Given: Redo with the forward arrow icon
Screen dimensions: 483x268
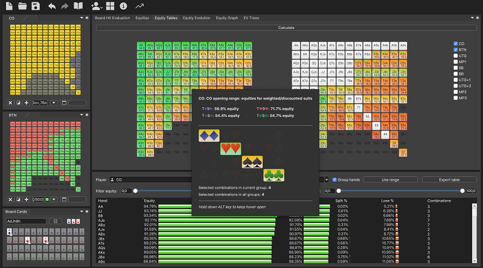Looking at the screenshot, I should 65,6.
